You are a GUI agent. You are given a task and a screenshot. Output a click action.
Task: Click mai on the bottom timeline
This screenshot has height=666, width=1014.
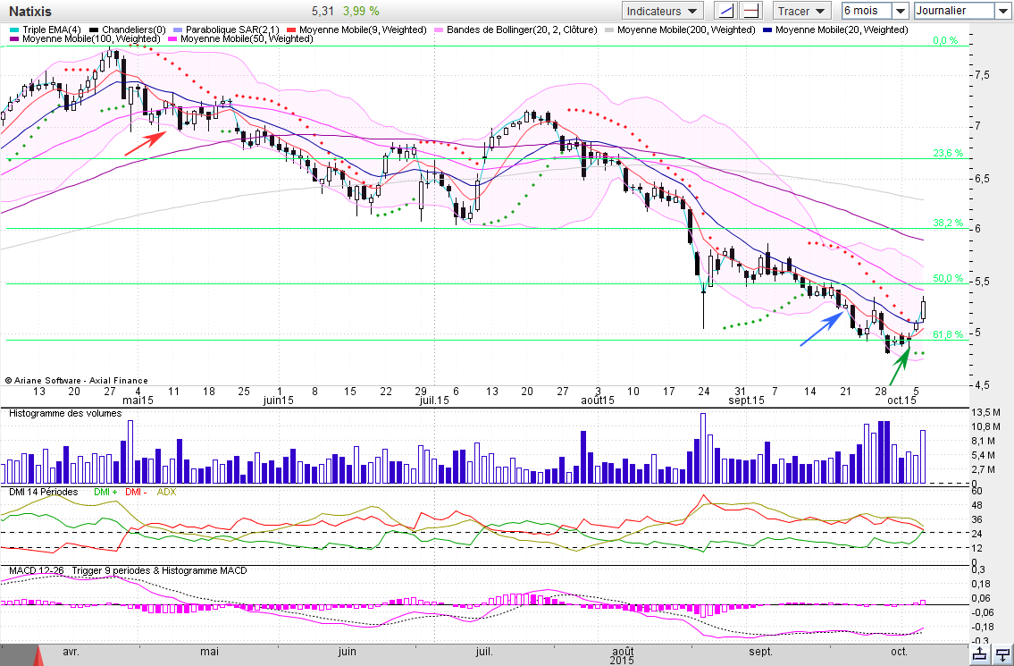[210, 651]
